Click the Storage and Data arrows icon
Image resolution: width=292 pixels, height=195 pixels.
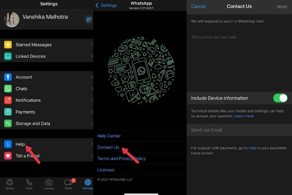click(x=8, y=123)
